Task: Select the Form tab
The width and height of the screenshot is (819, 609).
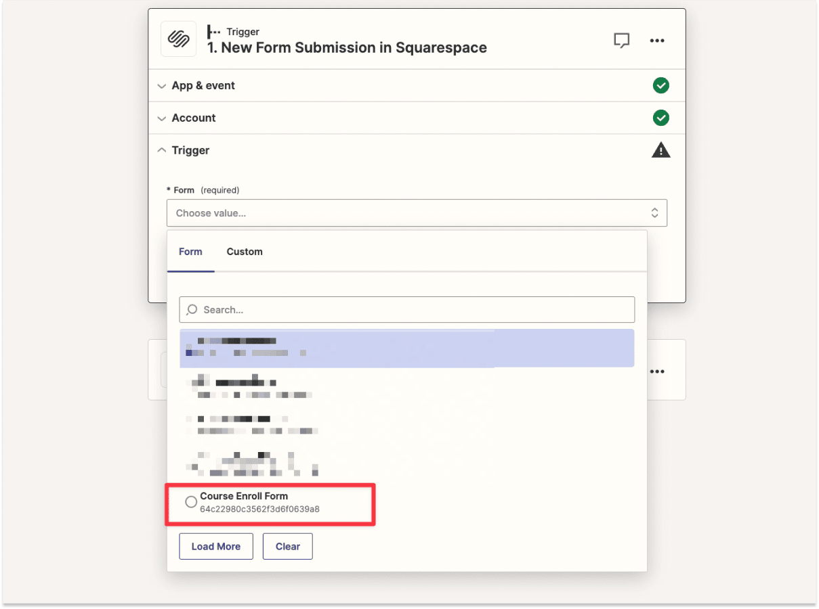Action: tap(190, 251)
